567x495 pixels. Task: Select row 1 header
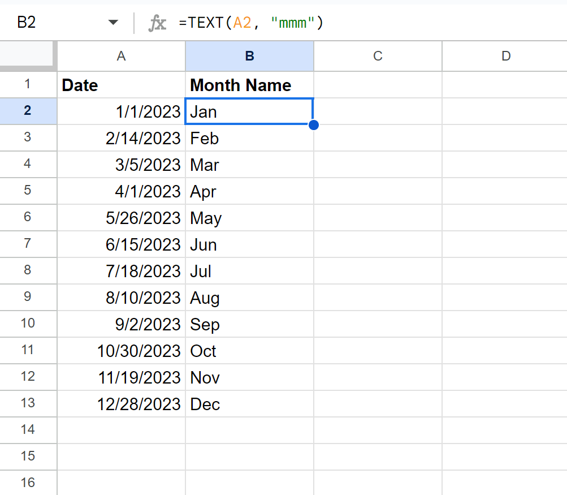coord(28,85)
